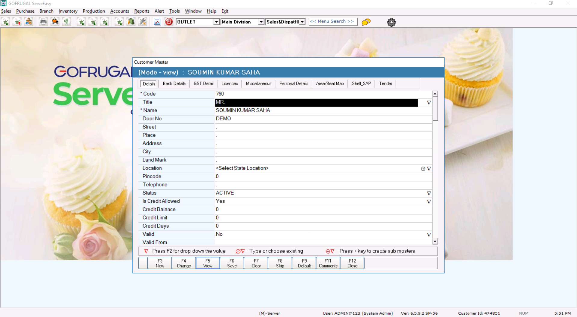Image resolution: width=577 pixels, height=317 pixels.
Task: Expand the Status field drop-down arrow
Action: coord(429,193)
